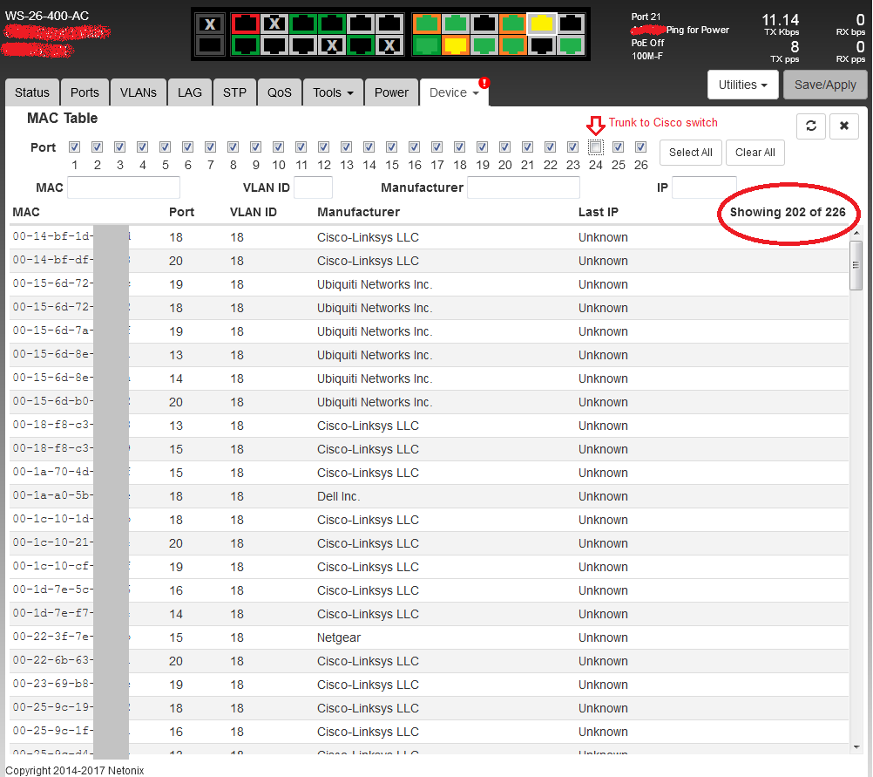
Task: Select the highlighted yellow port 21 icon
Action: (541, 24)
